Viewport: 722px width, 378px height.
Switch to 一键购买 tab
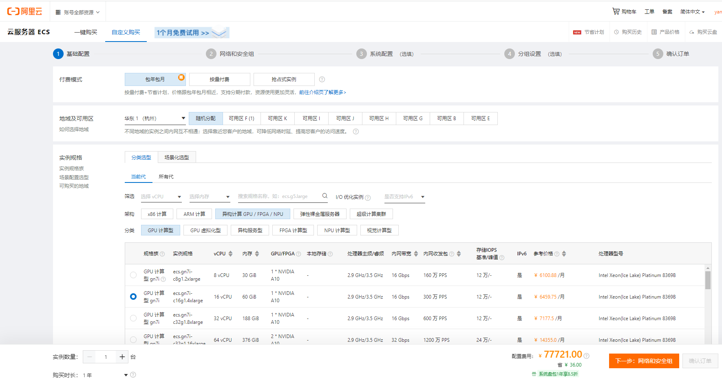pyautogui.click(x=86, y=32)
